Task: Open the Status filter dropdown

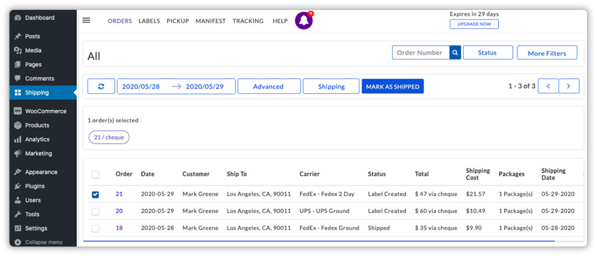Action: pos(488,53)
